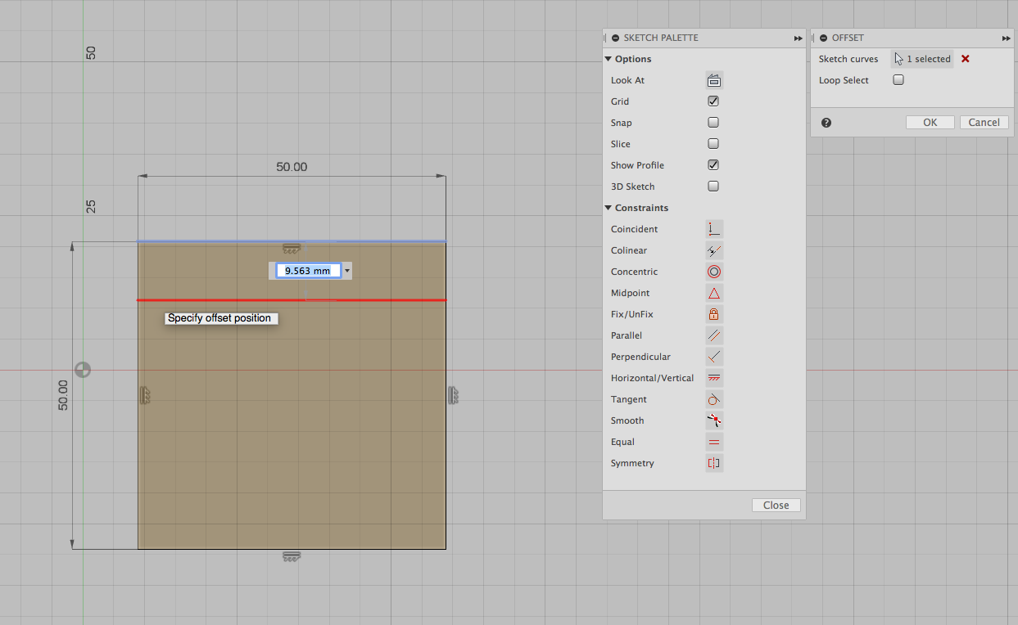Viewport: 1018px width, 625px height.
Task: Choose the Smooth constraint icon
Action: coord(713,420)
